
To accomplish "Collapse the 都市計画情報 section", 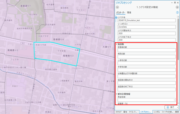I will [x=117, y=94].
